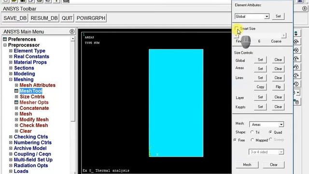309x174 pixels.
Task: Click Set for Lines size controls
Action: [x=260, y=78]
